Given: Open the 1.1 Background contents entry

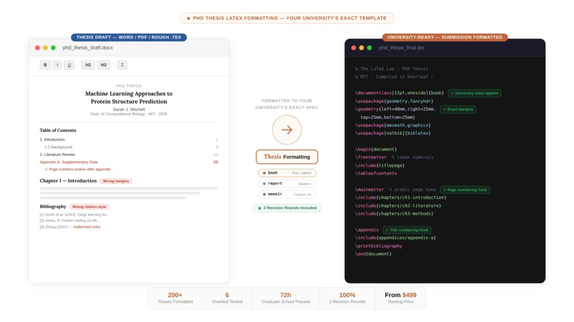Looking at the screenshot, I should tap(131, 147).
